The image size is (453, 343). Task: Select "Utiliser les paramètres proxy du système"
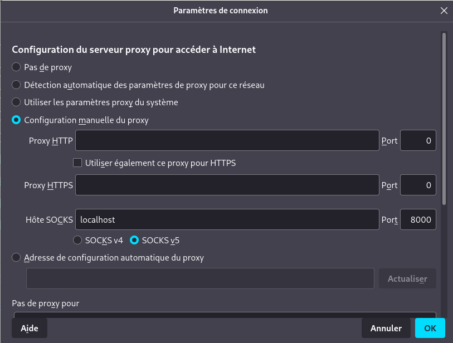[17, 102]
